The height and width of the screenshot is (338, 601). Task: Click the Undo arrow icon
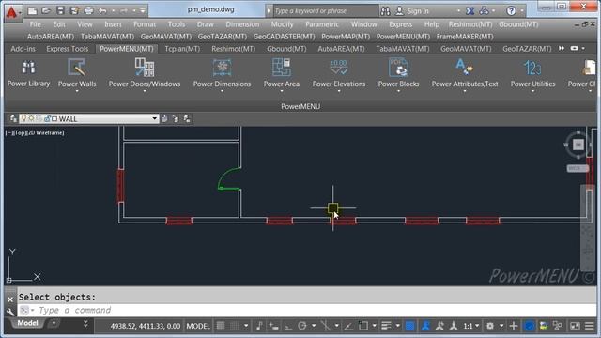point(102,10)
